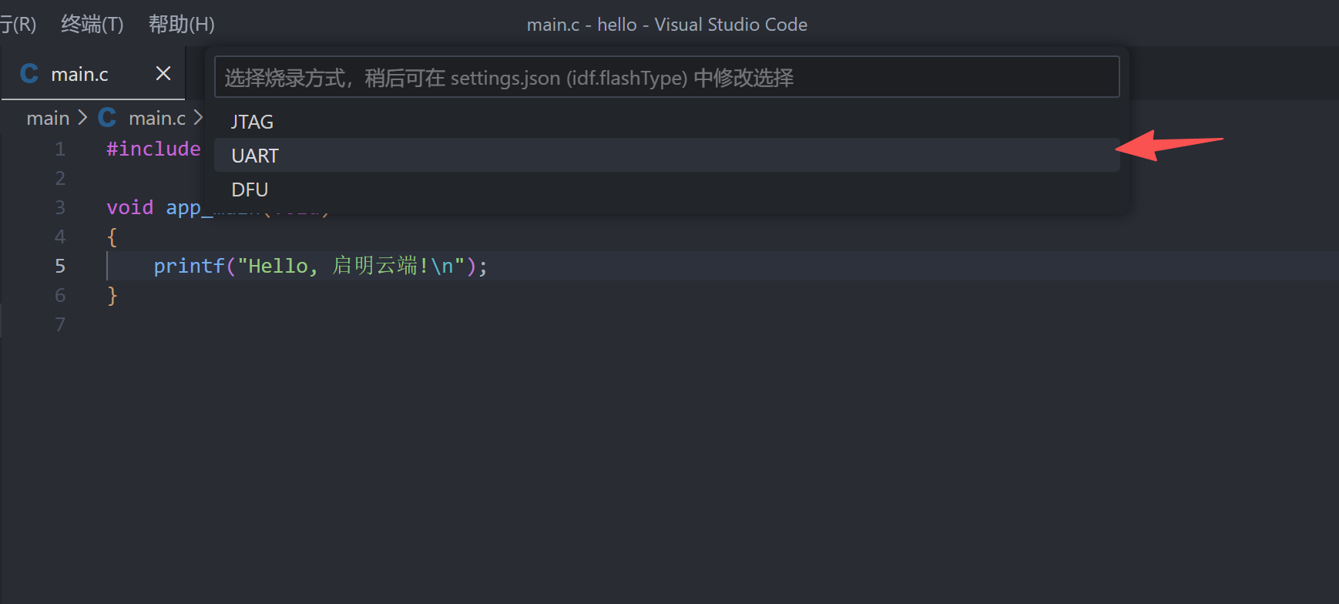Click the "Hello, 启明云端!\n" string

(x=351, y=266)
